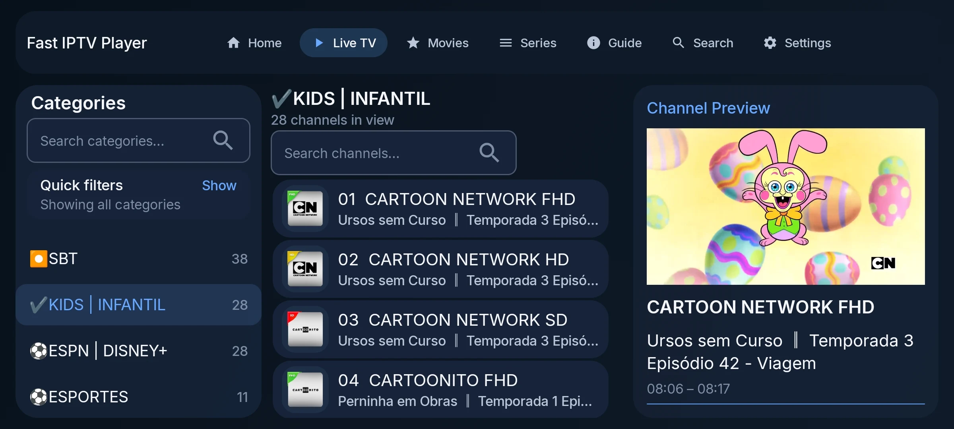This screenshot has width=954, height=429.
Task: Click the magnifier in Search channels field
Action: click(489, 153)
